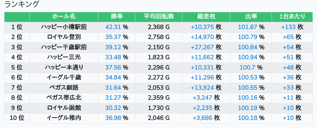Click the ランキング heading
Viewport: 317px width, 128px height.
(x=22, y=4)
